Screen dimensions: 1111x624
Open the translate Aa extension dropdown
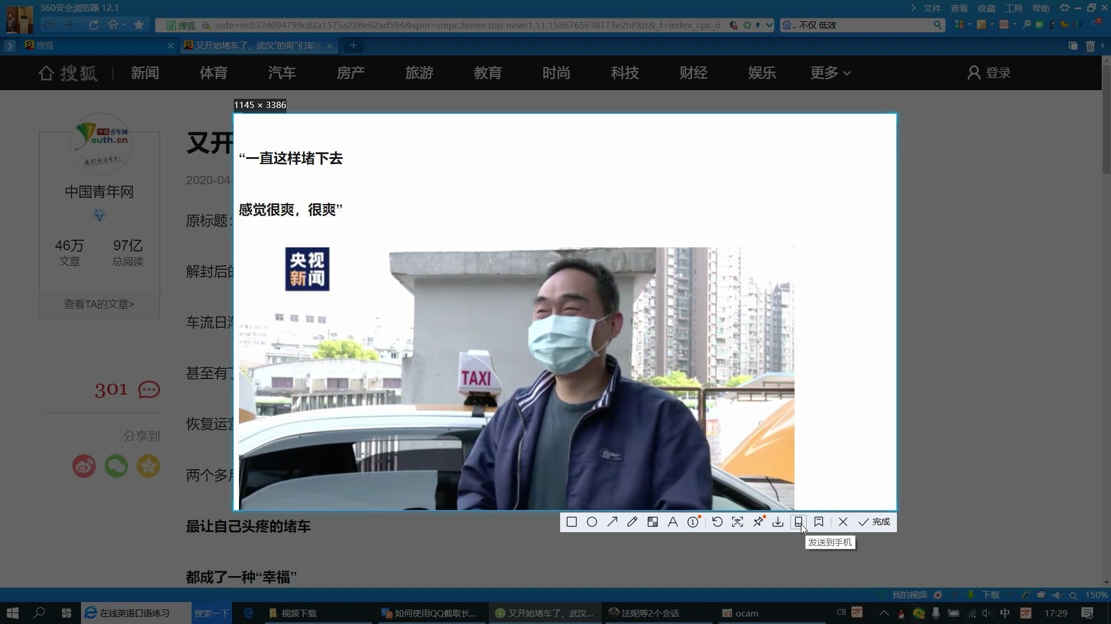[x=1015, y=25]
